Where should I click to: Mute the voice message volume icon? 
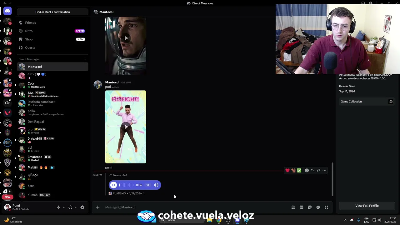pos(156,185)
